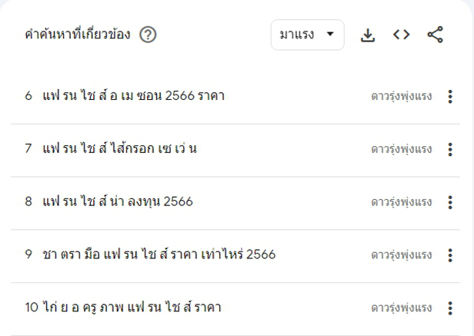
Task: Open three-dot menu for query 10
Action: 450,308
